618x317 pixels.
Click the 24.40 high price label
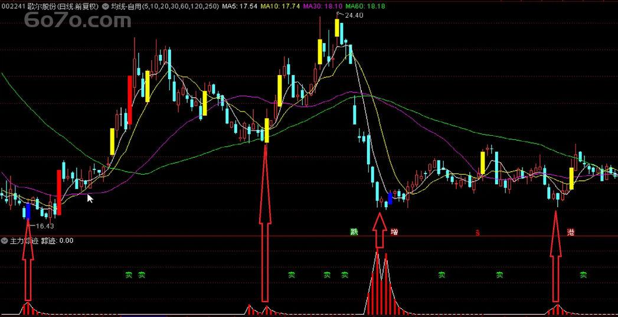354,15
